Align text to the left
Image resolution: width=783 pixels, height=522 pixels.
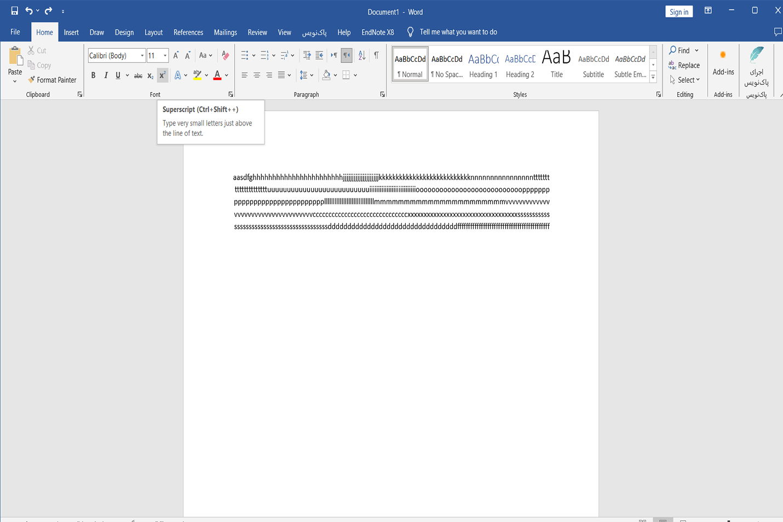244,75
